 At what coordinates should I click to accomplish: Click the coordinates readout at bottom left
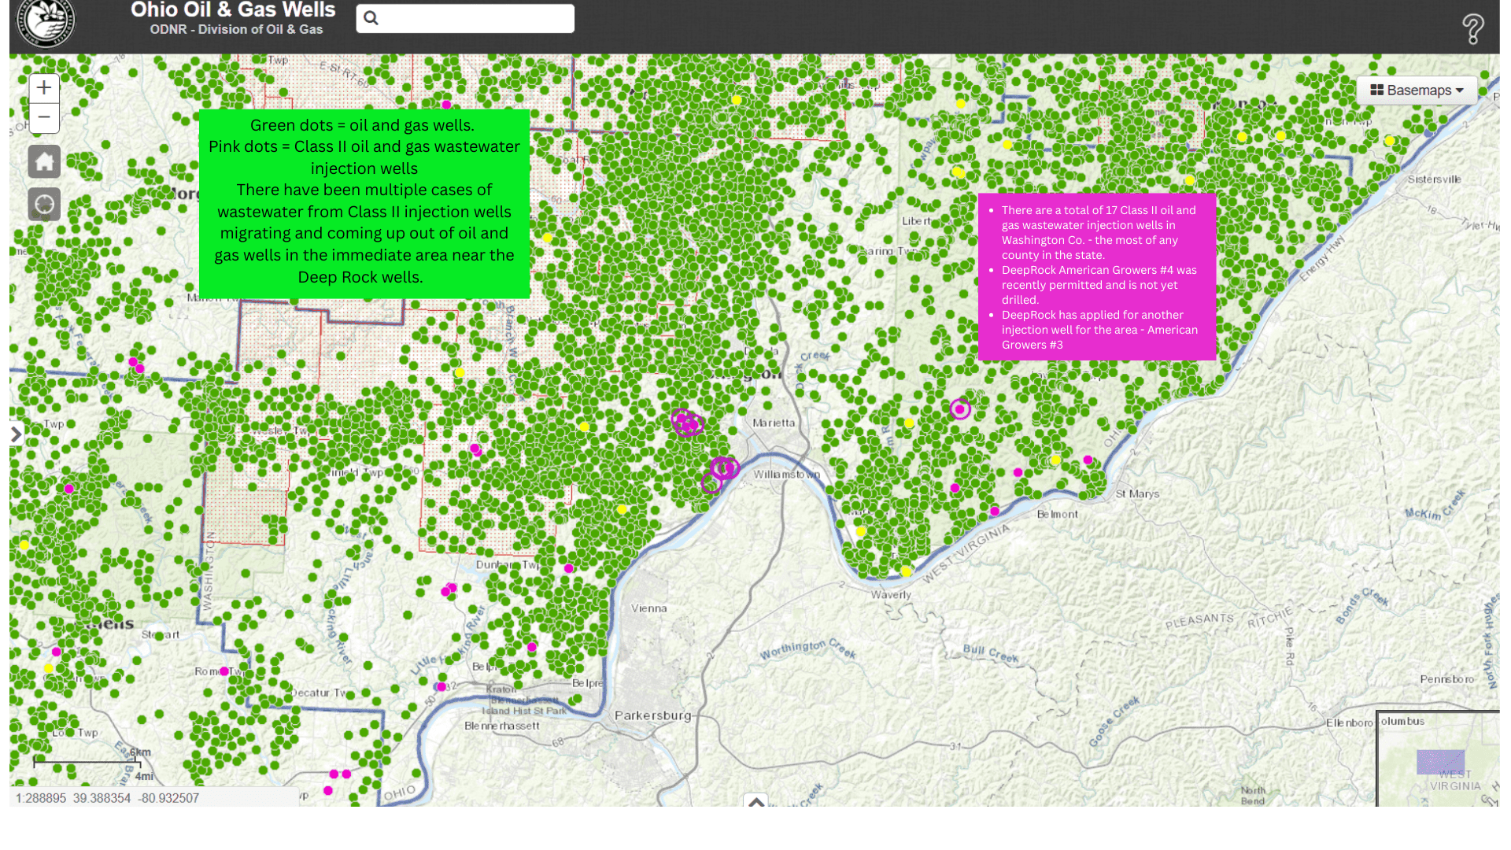point(107,798)
